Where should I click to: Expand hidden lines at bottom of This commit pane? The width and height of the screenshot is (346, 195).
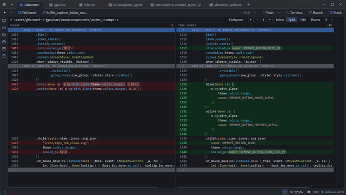255,170
